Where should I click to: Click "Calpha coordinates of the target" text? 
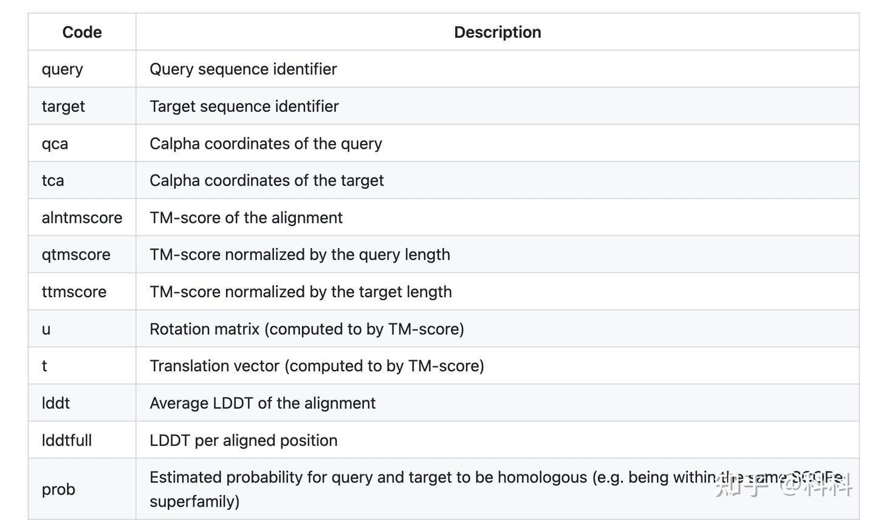pos(266,180)
